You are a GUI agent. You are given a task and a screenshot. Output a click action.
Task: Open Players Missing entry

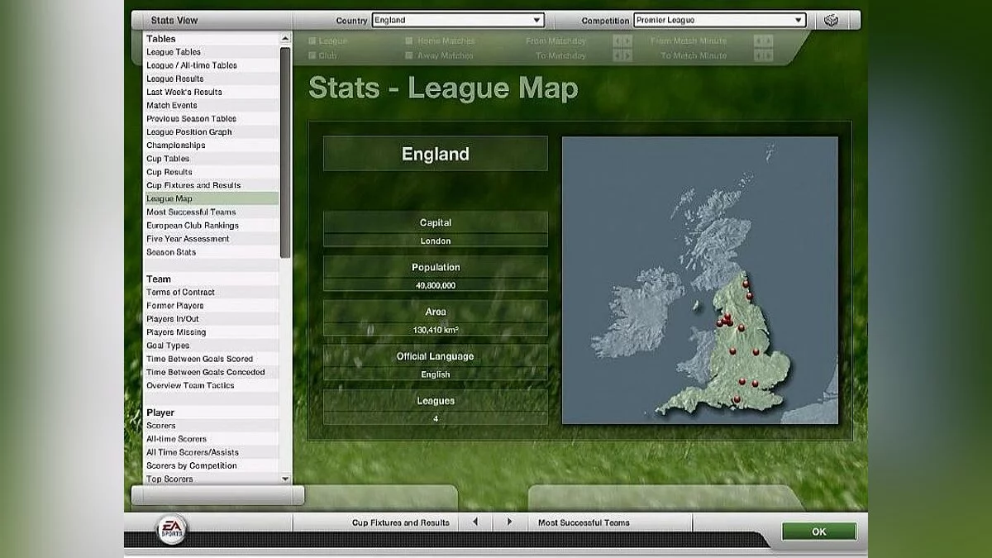tap(211, 331)
